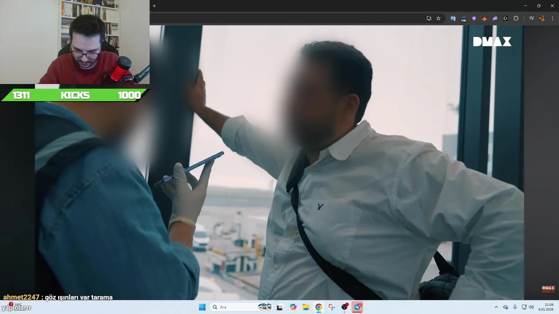Viewport: 559px width, 314px height.
Task: Open the clock showing 21:09
Action: coord(546,307)
